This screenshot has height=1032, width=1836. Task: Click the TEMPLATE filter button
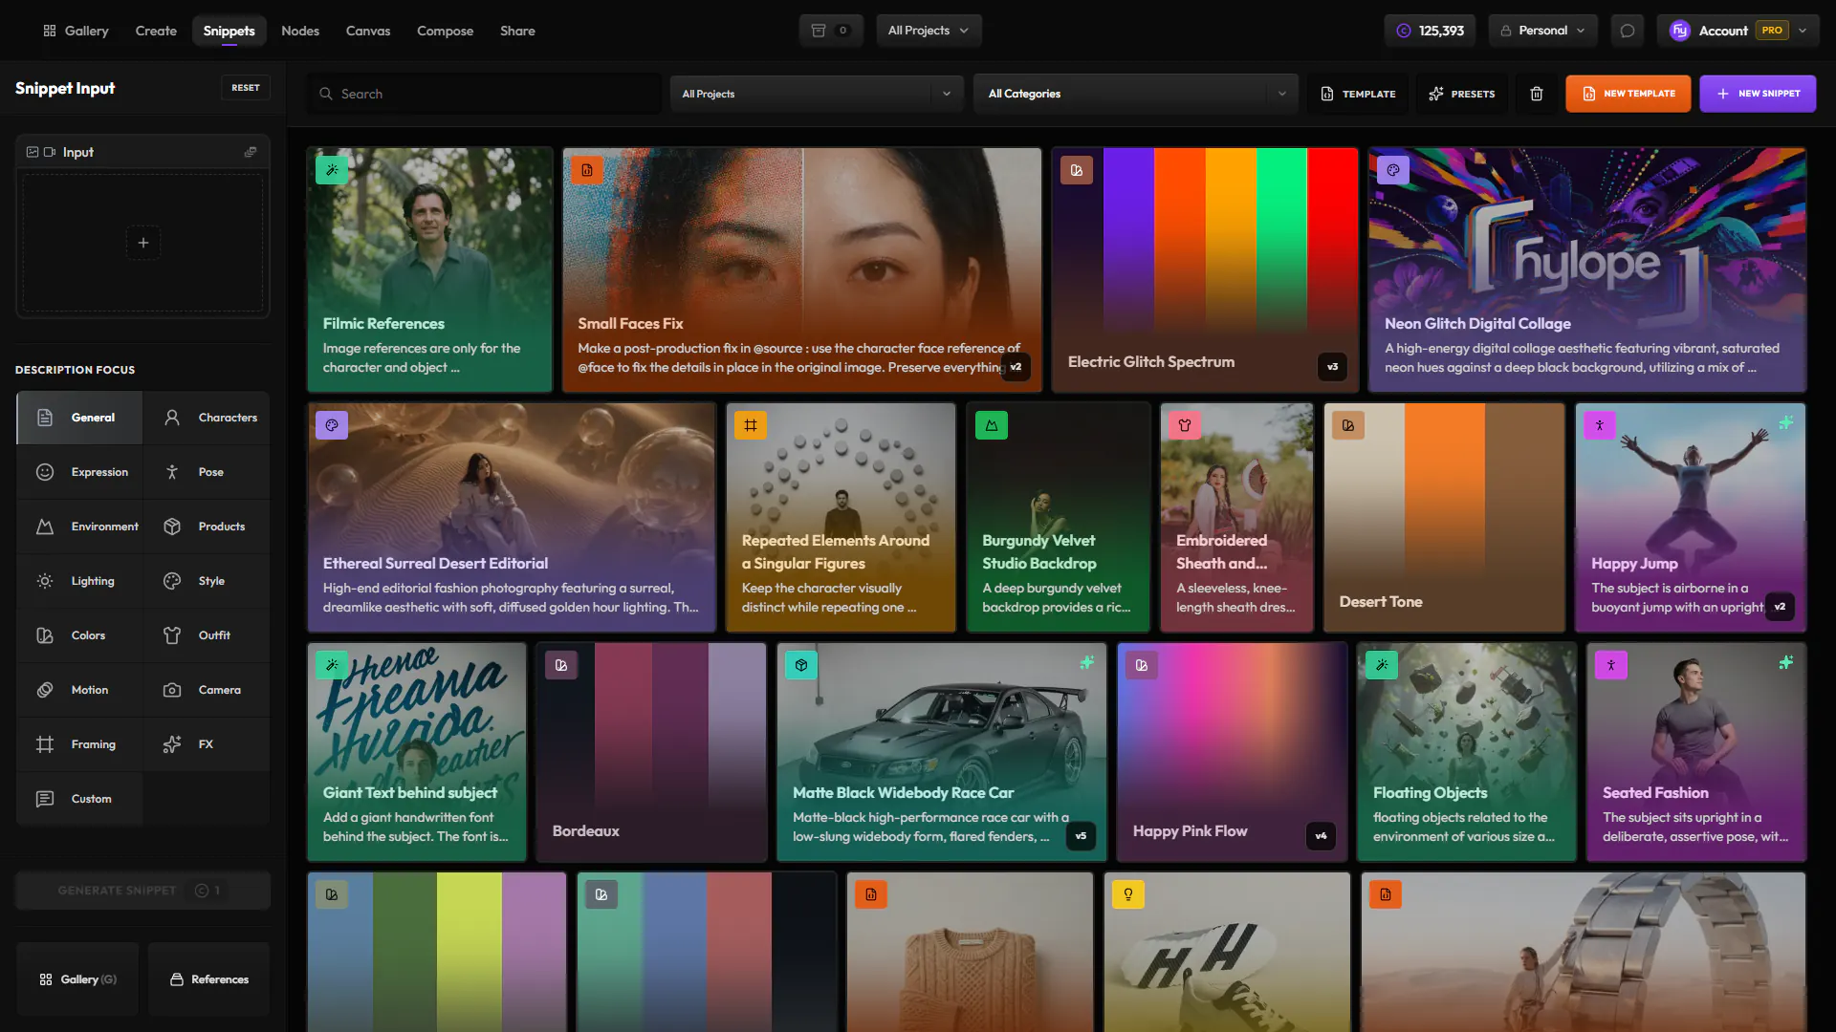click(1358, 94)
